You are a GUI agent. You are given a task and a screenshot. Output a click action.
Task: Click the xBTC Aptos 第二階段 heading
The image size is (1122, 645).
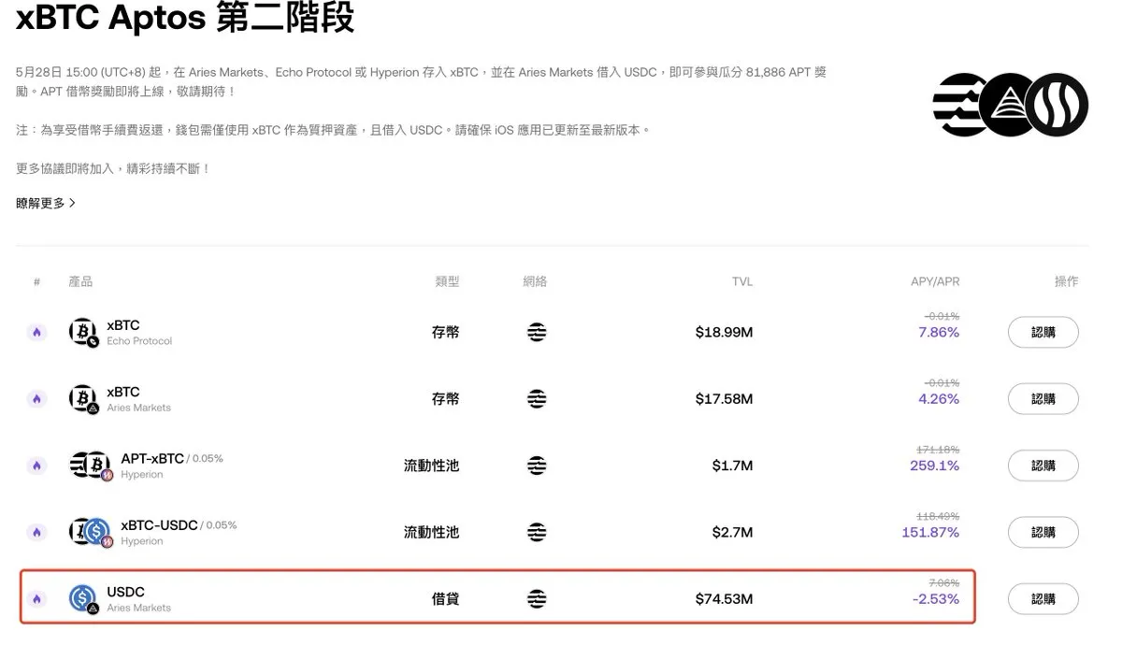point(185,17)
